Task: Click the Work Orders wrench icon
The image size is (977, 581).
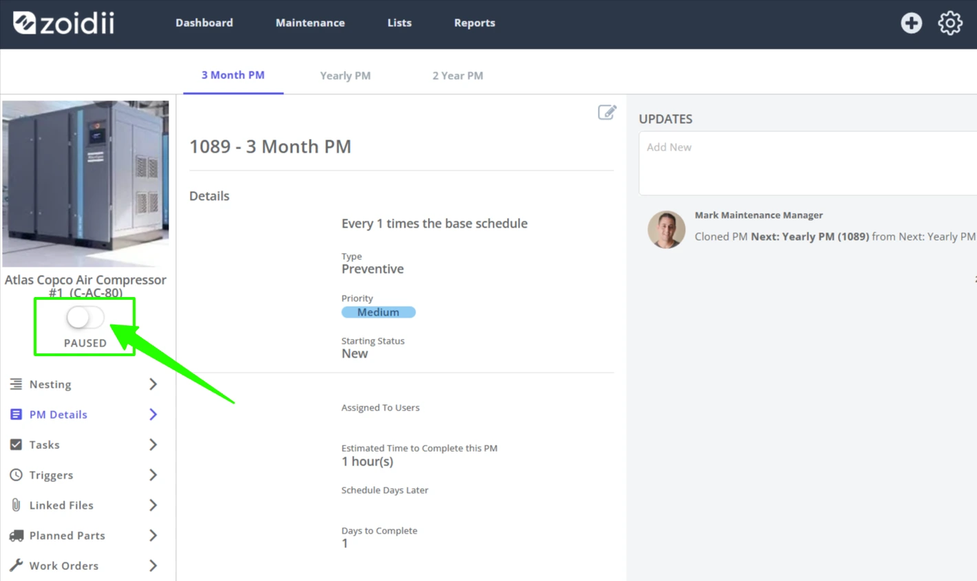Action: pos(16,565)
